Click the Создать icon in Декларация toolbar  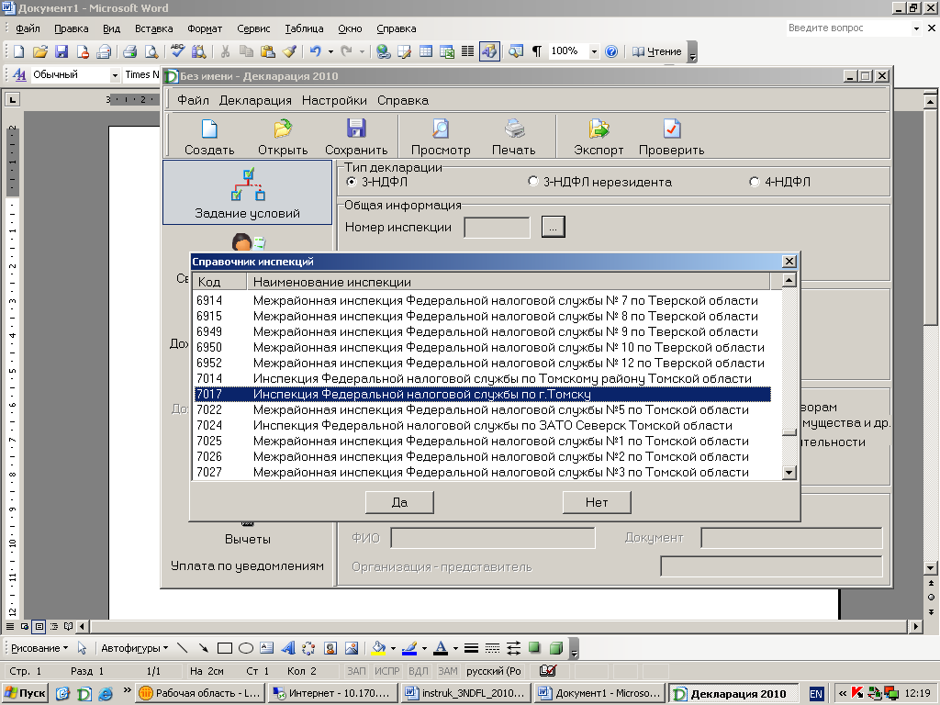pos(209,129)
